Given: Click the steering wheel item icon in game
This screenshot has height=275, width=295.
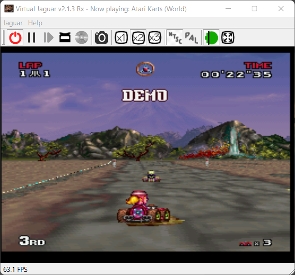Looking at the screenshot, I should [x=145, y=69].
